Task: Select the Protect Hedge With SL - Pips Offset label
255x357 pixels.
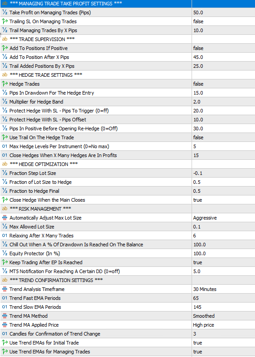Action: click(48, 120)
